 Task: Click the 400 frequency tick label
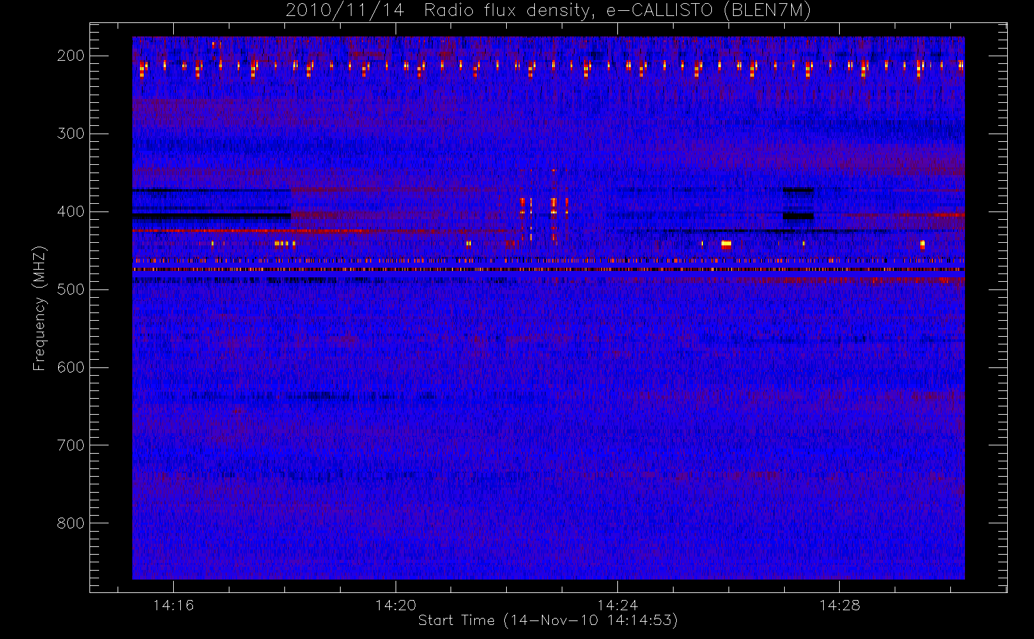[x=71, y=212]
